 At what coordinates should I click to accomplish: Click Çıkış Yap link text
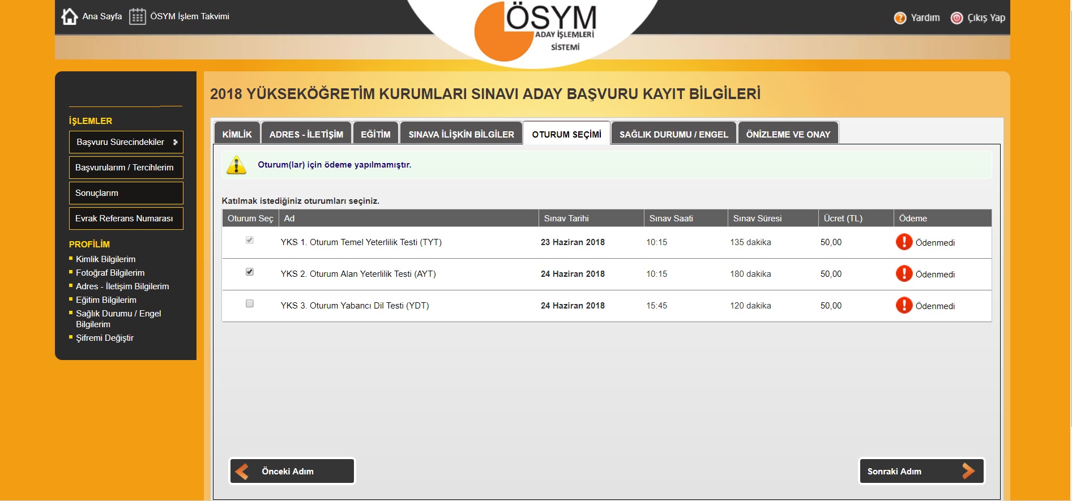(x=986, y=18)
